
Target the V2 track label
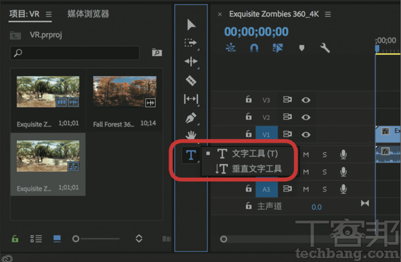pos(266,117)
